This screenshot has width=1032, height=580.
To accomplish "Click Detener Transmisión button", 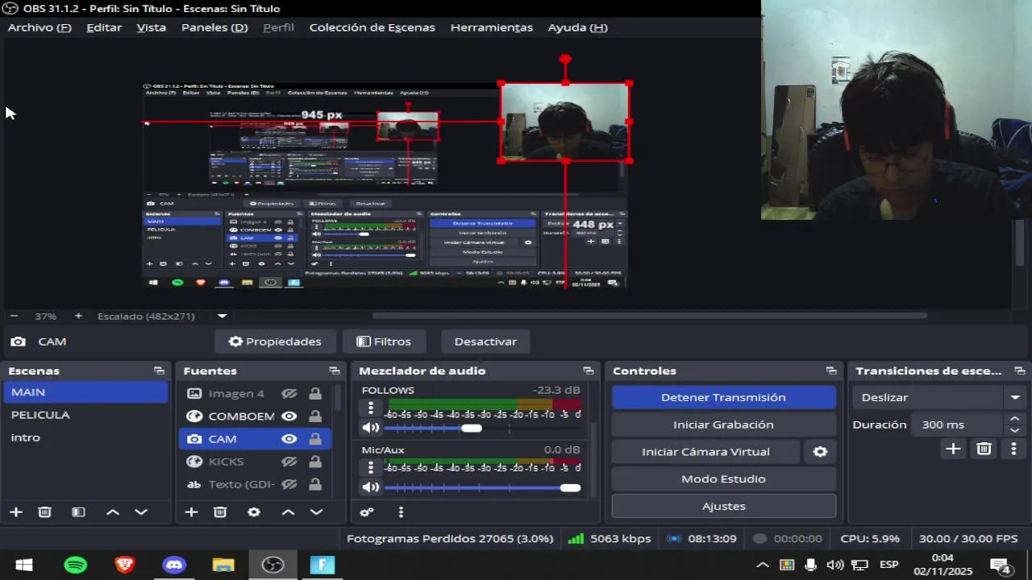I will [723, 397].
